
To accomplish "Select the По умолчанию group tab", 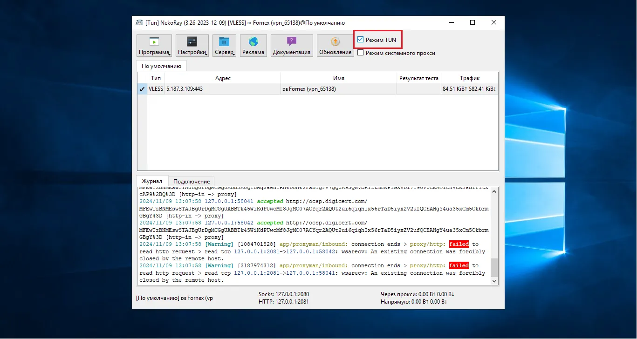I will (162, 66).
